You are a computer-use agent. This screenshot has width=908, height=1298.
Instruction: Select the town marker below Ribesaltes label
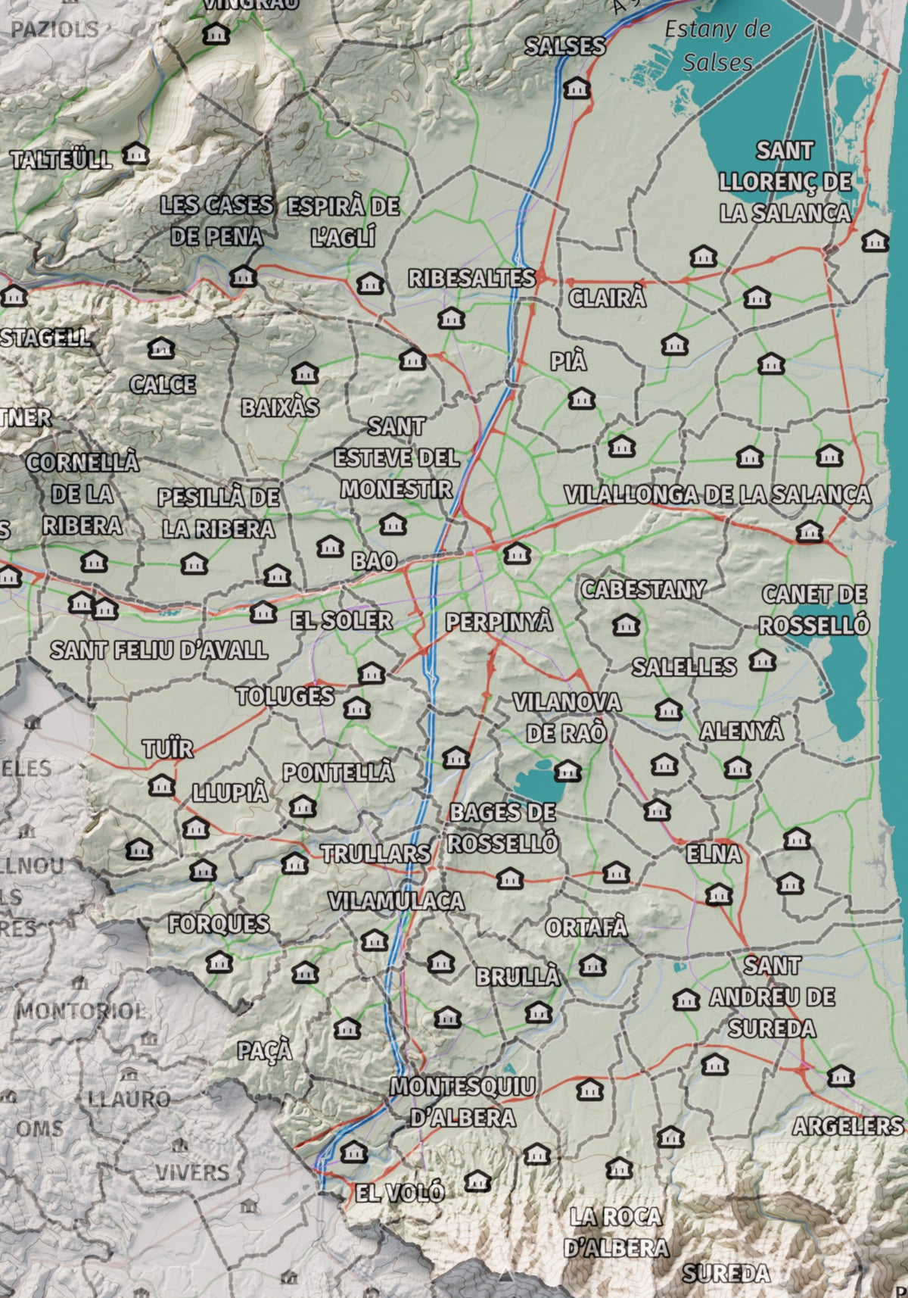(x=451, y=318)
